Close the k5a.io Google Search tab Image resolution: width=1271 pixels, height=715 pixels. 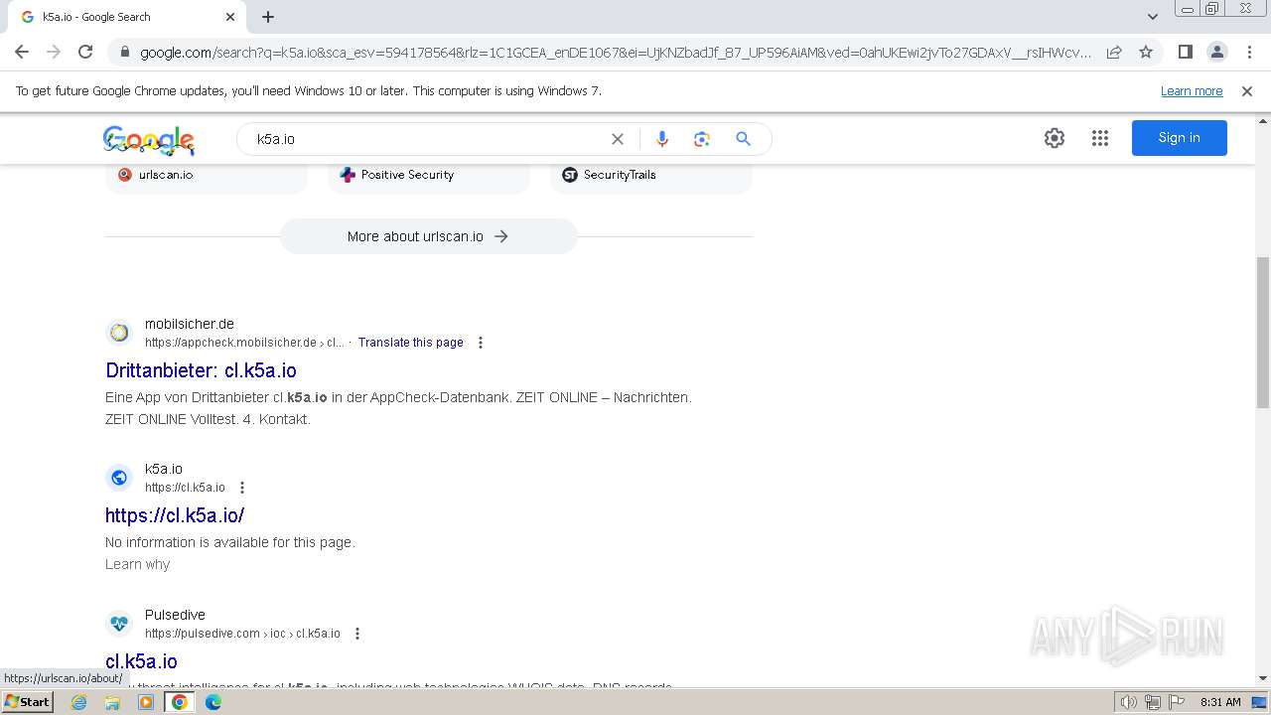point(230,17)
